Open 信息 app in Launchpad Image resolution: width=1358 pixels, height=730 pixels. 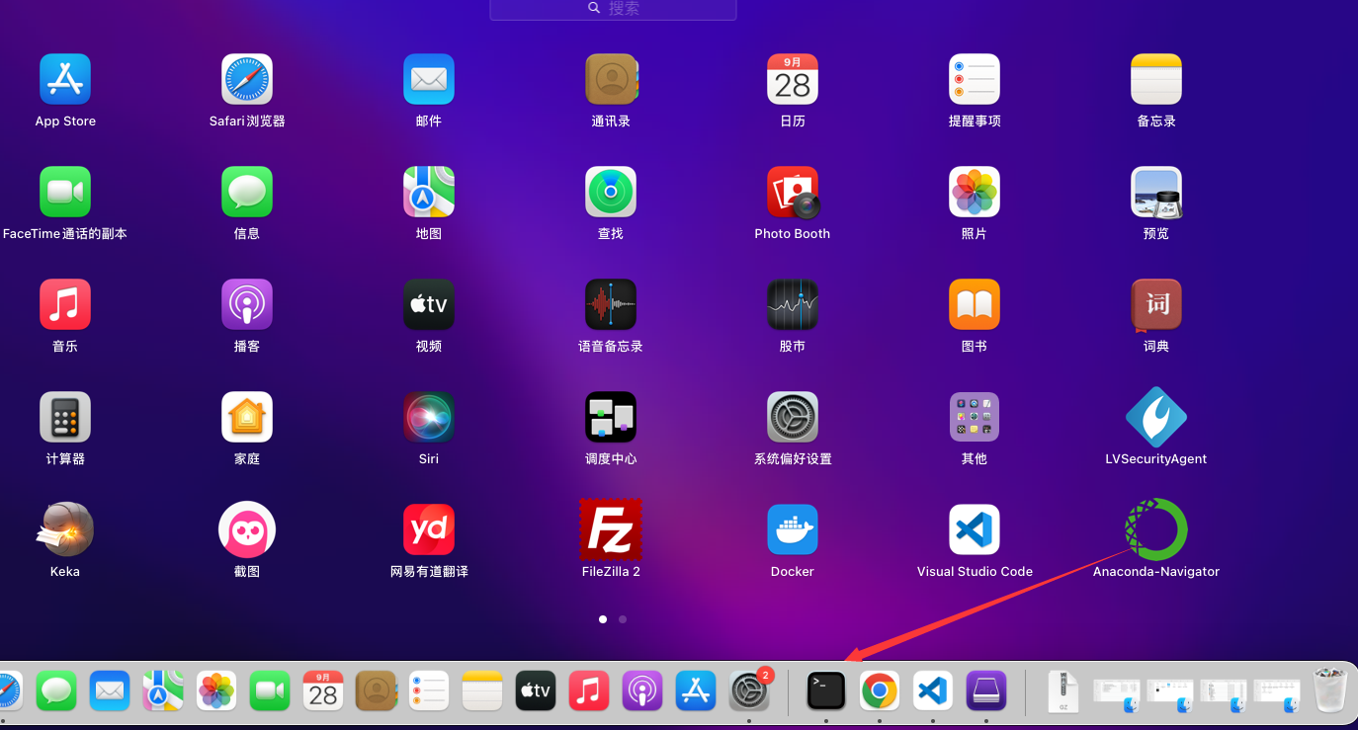coord(247,192)
